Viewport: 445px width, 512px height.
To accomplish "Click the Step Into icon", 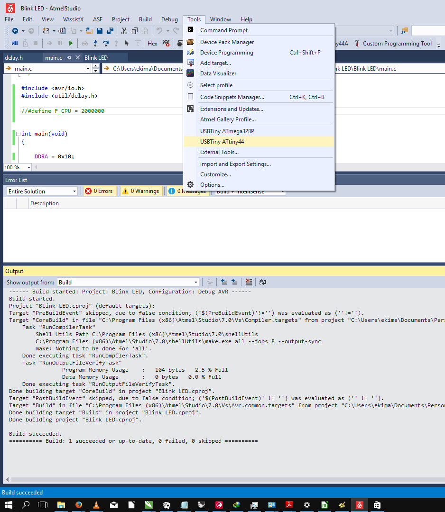I will [x=95, y=43].
